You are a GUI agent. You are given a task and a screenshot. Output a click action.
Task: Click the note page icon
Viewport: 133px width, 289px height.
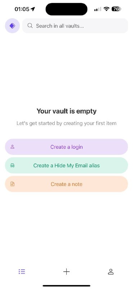click(x=12, y=184)
